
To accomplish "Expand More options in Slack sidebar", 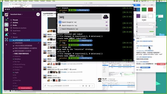I will [x=14, y=33].
